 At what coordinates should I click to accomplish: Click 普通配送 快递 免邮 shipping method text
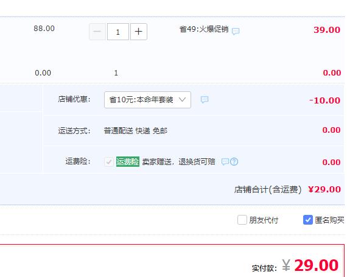tap(135, 131)
